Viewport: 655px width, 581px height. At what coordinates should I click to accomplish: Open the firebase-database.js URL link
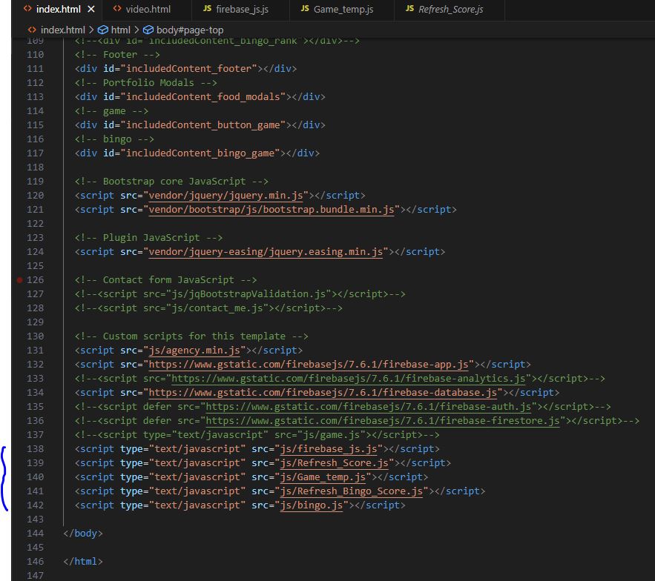(x=323, y=393)
